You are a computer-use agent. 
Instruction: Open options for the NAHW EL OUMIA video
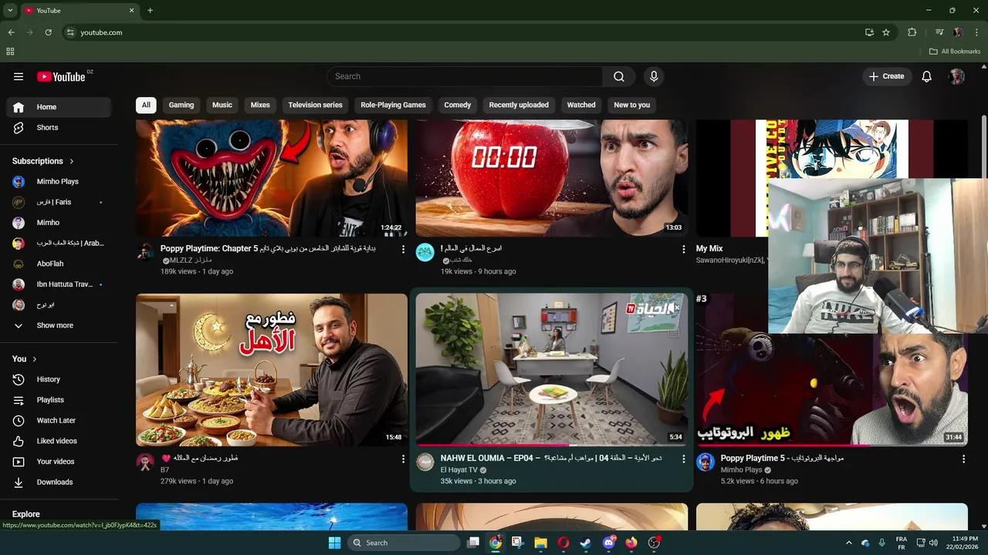coord(683,459)
